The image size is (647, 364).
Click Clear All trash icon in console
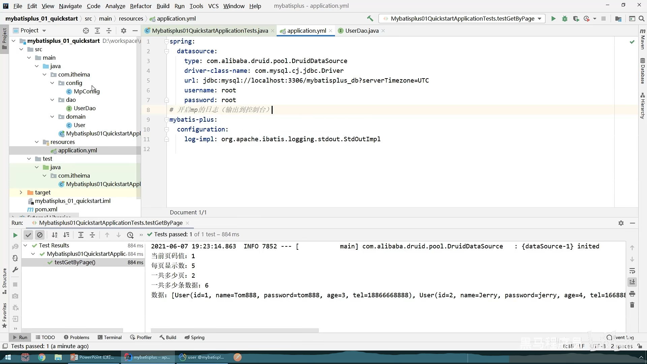pos(632,305)
